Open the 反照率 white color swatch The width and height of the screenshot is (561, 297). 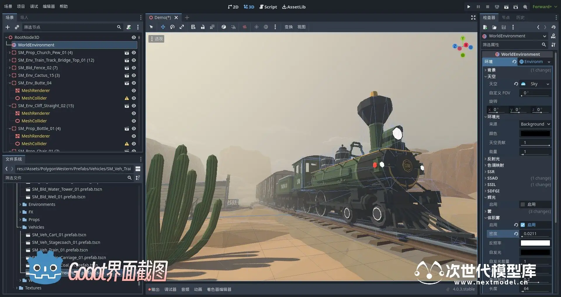tap(535, 243)
